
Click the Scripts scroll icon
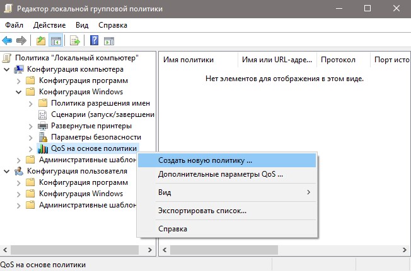coord(42,114)
